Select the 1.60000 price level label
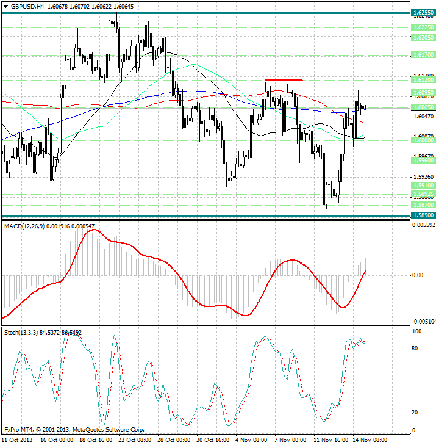The height and width of the screenshot is (445, 436). pos(423,140)
